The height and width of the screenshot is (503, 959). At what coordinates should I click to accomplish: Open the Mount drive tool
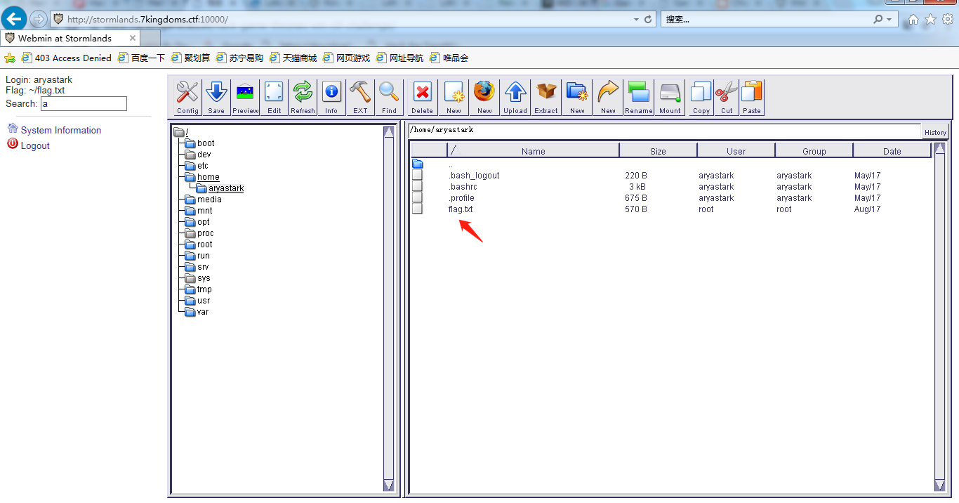coord(670,97)
